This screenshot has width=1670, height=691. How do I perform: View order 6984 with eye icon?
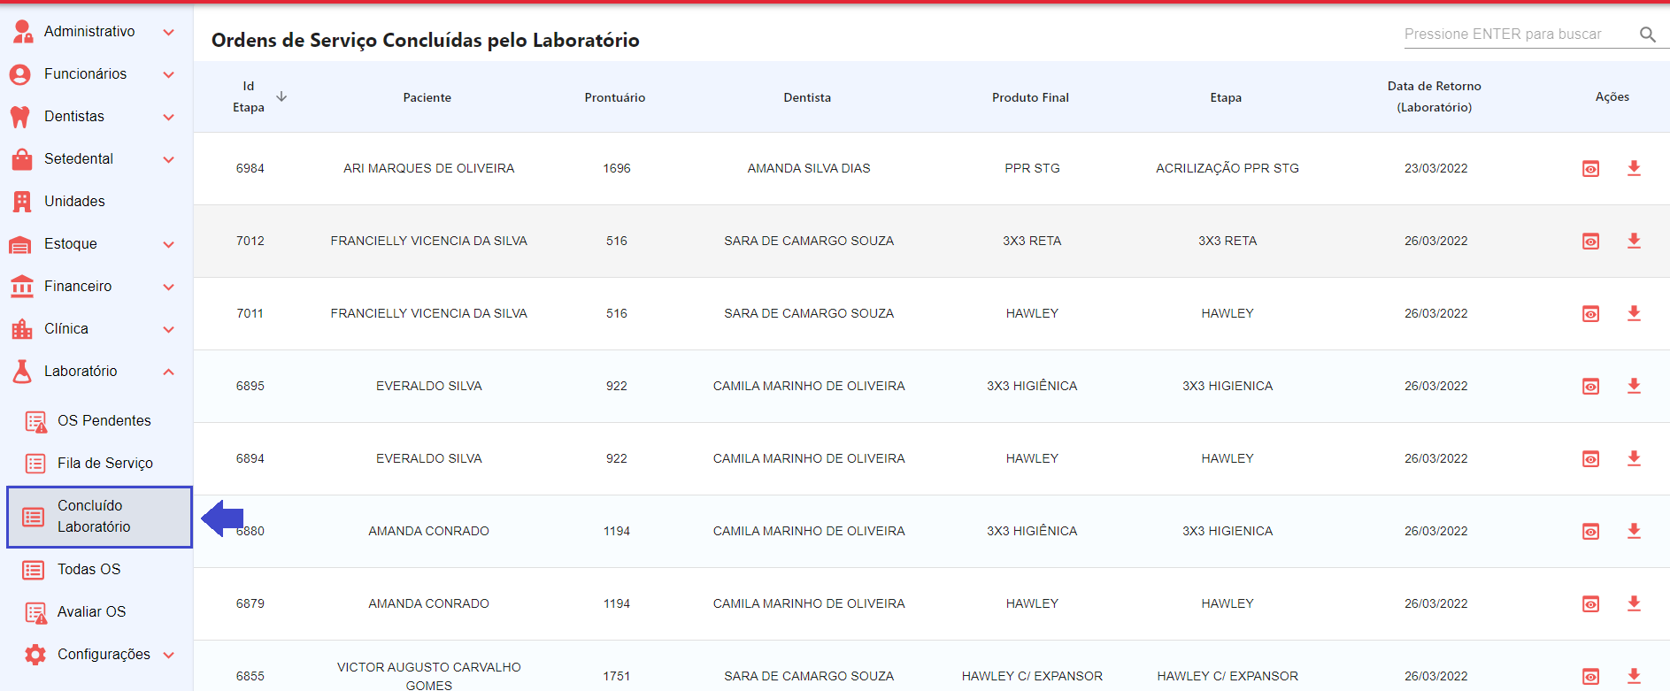1590,169
